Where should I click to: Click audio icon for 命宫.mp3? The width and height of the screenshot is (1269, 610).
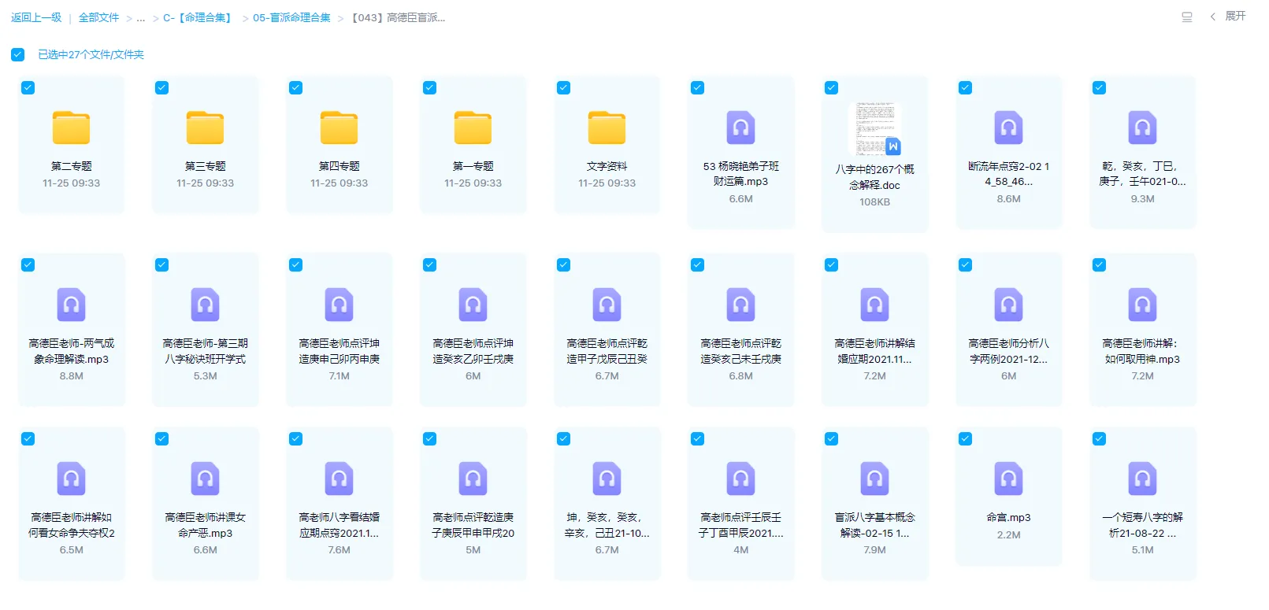coord(1009,479)
